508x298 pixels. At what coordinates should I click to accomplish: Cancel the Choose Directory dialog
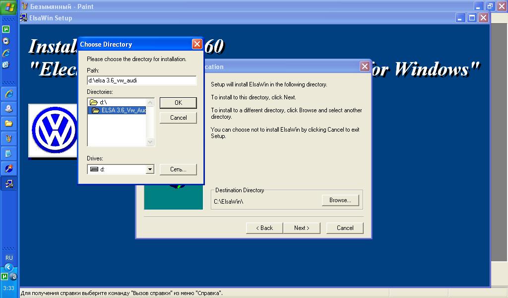click(x=178, y=118)
